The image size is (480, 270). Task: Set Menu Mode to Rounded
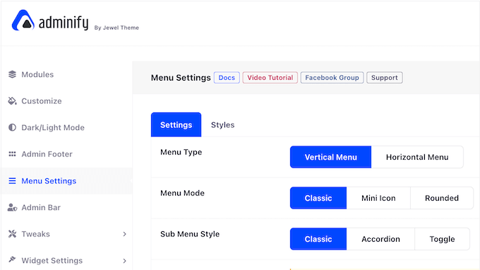coord(442,198)
